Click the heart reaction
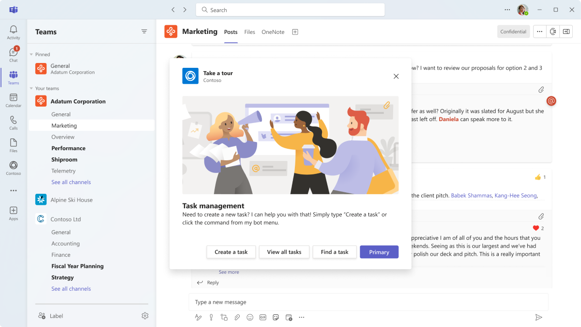Image resolution: width=581 pixels, height=327 pixels. point(536,228)
